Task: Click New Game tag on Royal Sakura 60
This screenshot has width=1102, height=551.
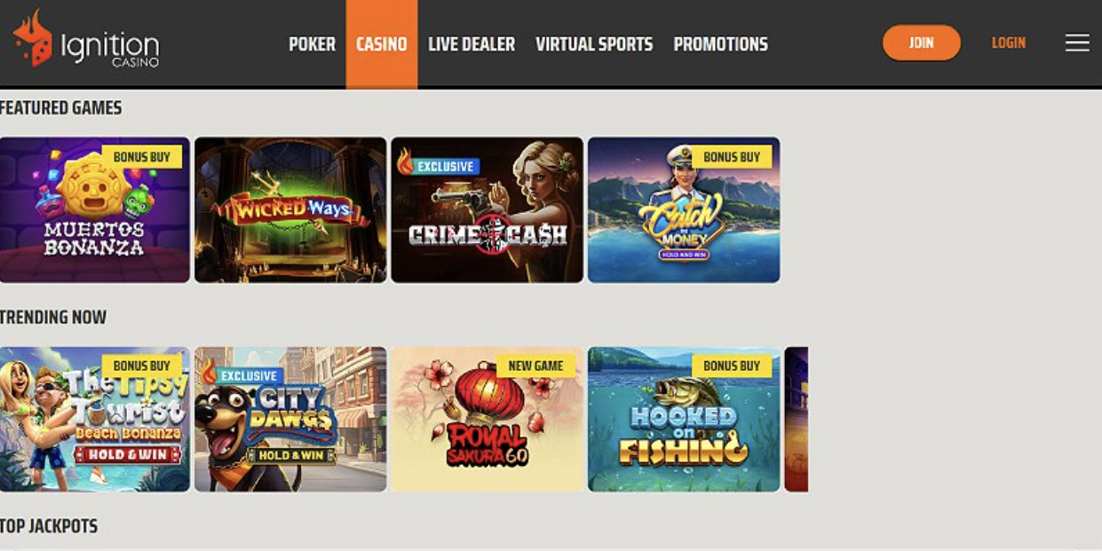Action: pyautogui.click(x=535, y=366)
